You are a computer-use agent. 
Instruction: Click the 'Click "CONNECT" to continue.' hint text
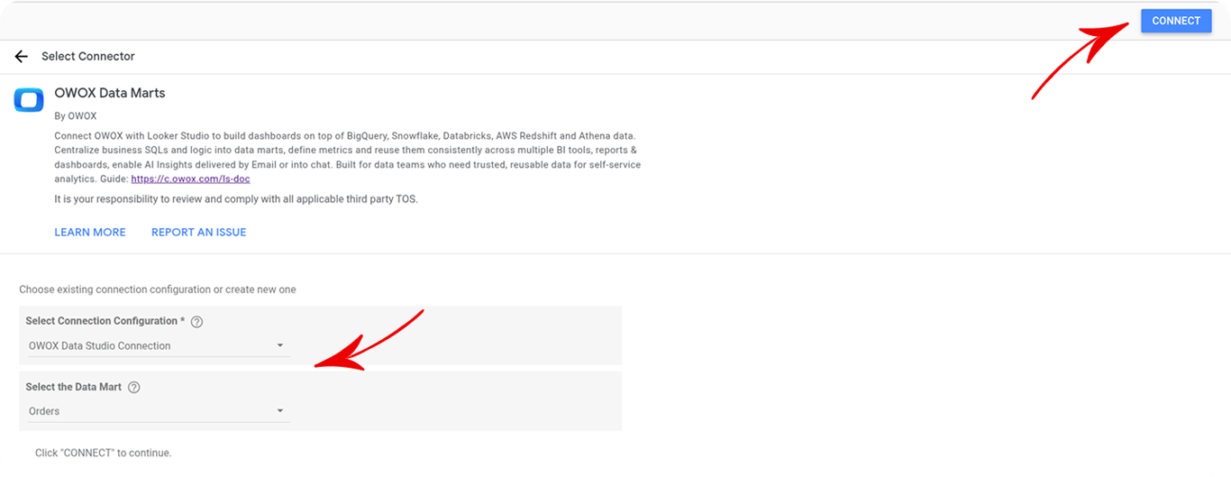[x=103, y=453]
